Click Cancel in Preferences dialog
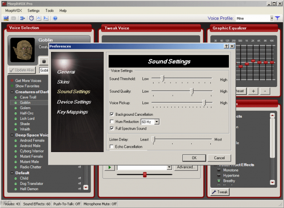 [x=219, y=158]
